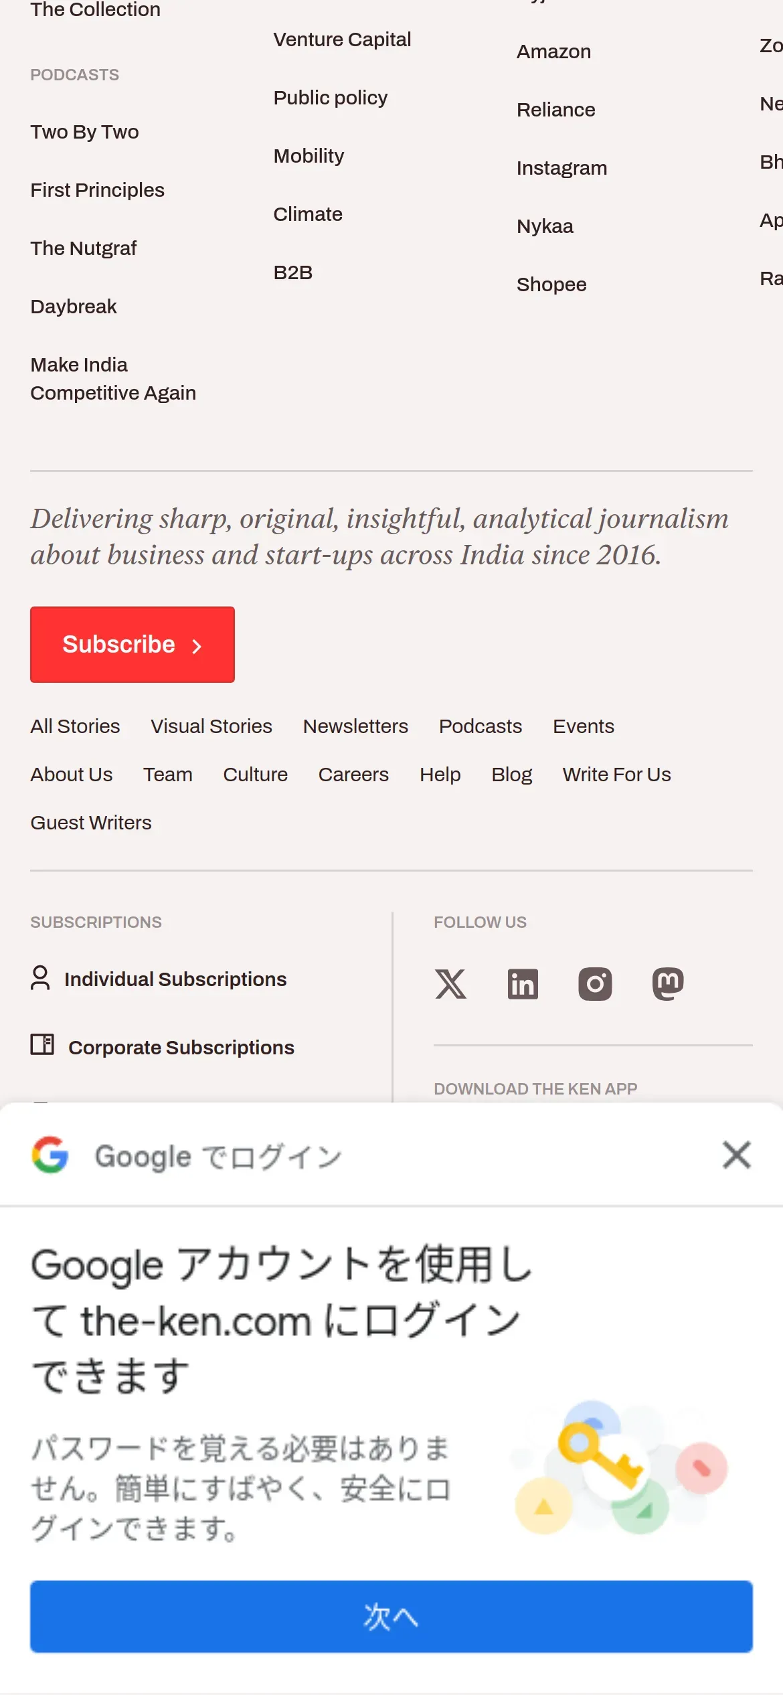Open the Guest Writers page
This screenshot has height=1695, width=783.
[x=91, y=823]
